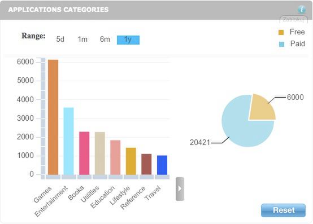
Task: Click the orange Free legend swatch
Action: click(x=281, y=32)
